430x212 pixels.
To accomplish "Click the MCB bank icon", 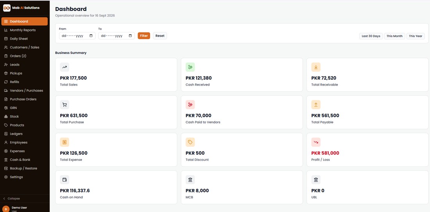I will [x=190, y=180].
